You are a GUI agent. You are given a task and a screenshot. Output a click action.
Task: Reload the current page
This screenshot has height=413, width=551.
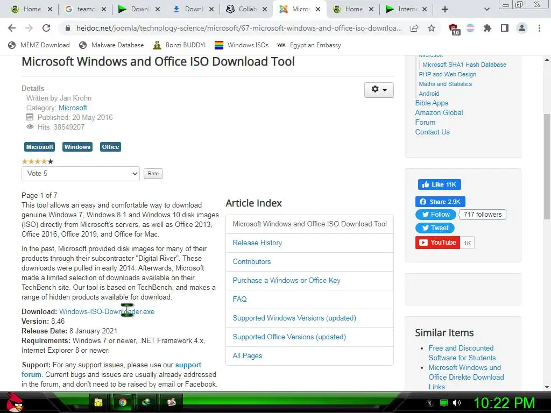coord(46,28)
